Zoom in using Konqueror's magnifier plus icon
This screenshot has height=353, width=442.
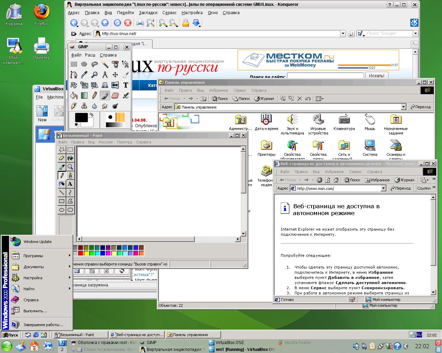pyautogui.click(x=163, y=23)
